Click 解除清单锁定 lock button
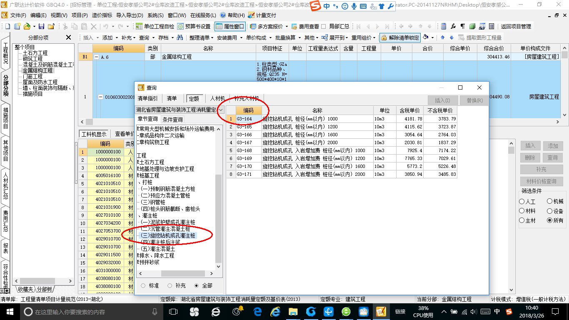Screen dimensions: 569x320 (400, 37)
